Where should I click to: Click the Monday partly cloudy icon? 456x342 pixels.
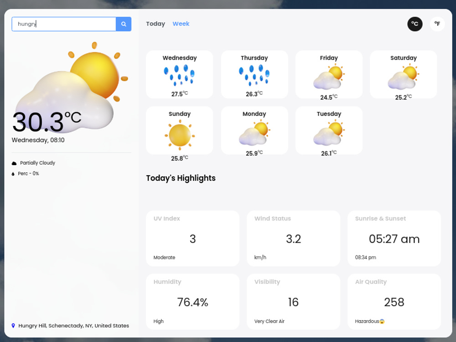254,132
